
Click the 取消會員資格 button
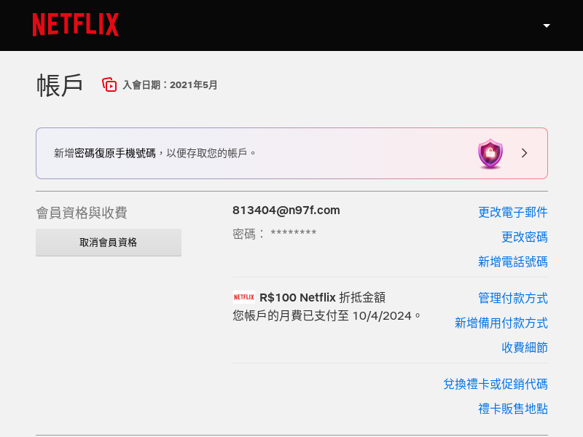[x=109, y=243]
